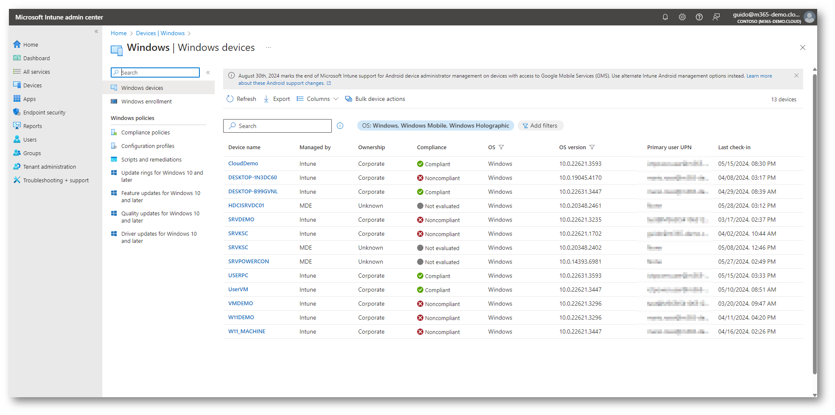Open Configuration profiles
835x415 pixels.
148,146
